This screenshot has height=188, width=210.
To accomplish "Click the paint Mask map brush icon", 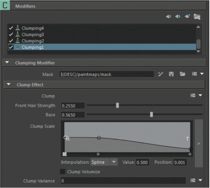I will pos(160,74).
